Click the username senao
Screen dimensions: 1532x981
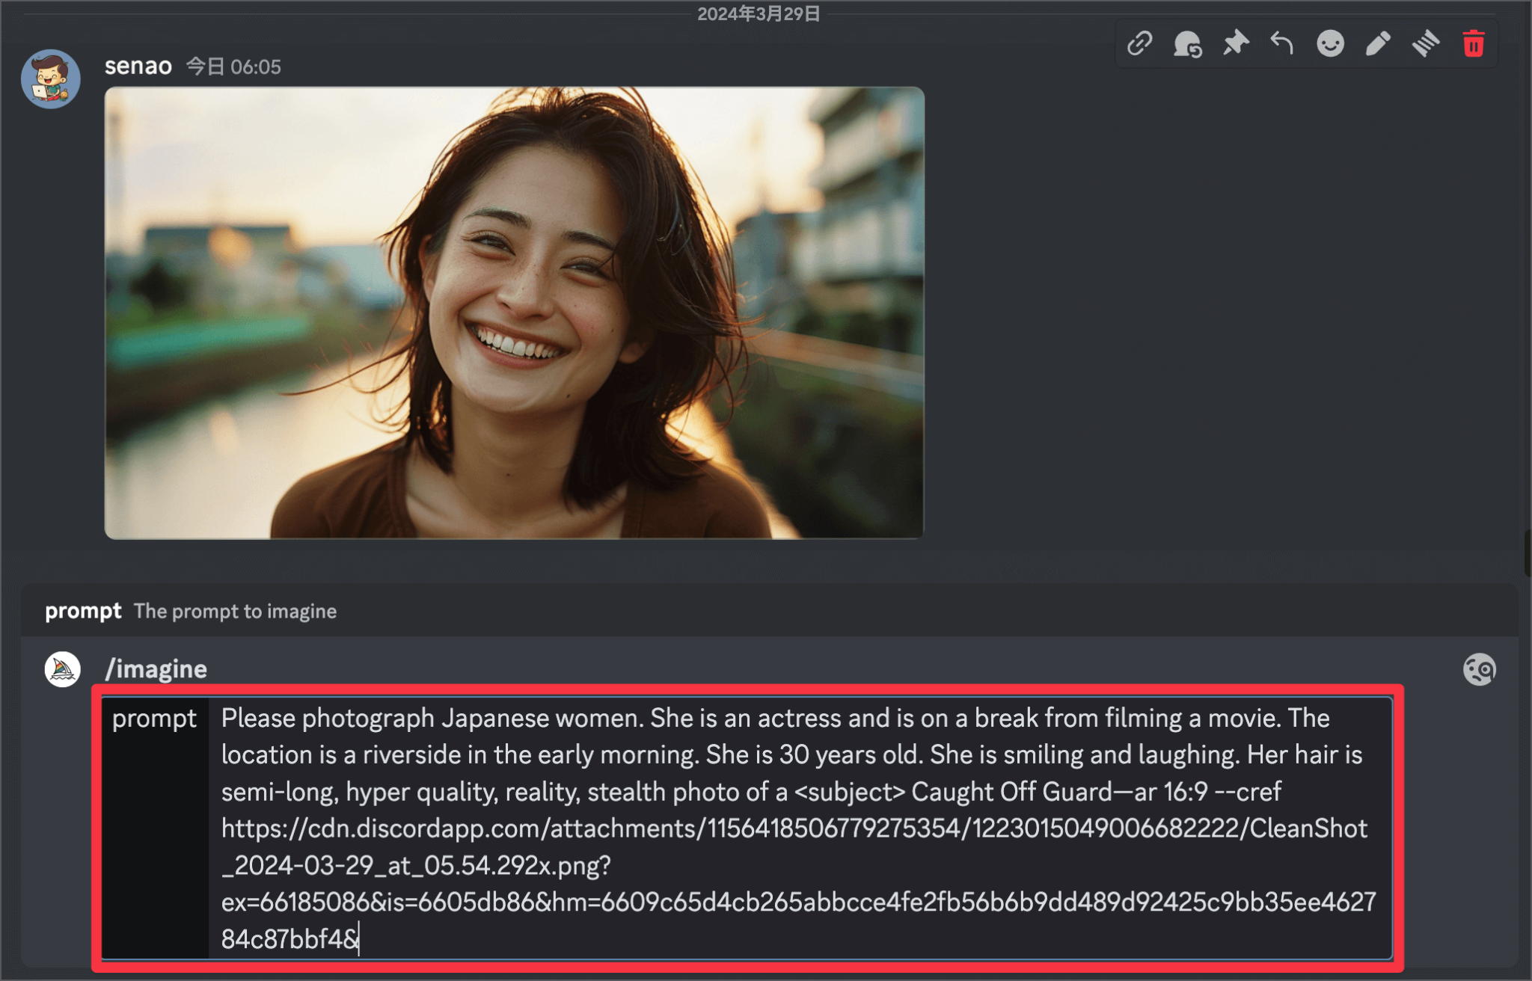(138, 66)
